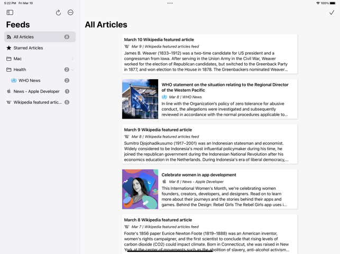The image size is (340, 254).
Task: Click the unread badge on WHO News
Action: pos(67,81)
